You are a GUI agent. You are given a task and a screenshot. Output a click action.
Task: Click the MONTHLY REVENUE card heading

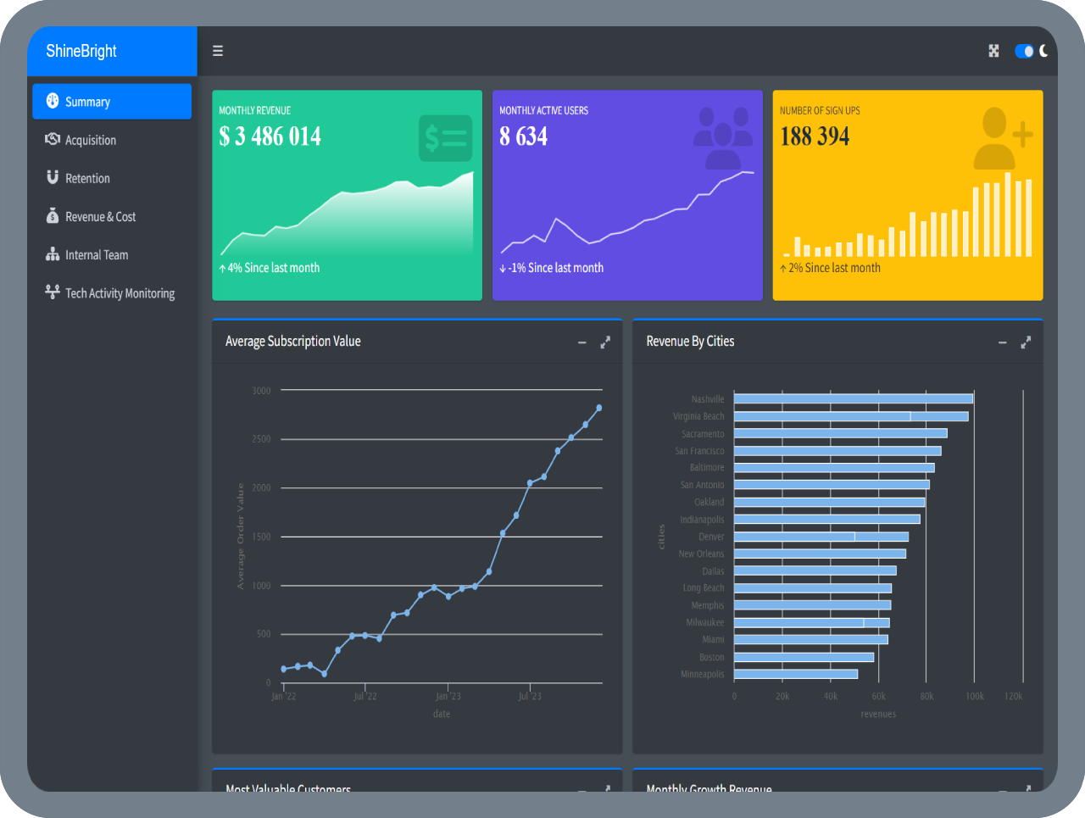(x=254, y=111)
